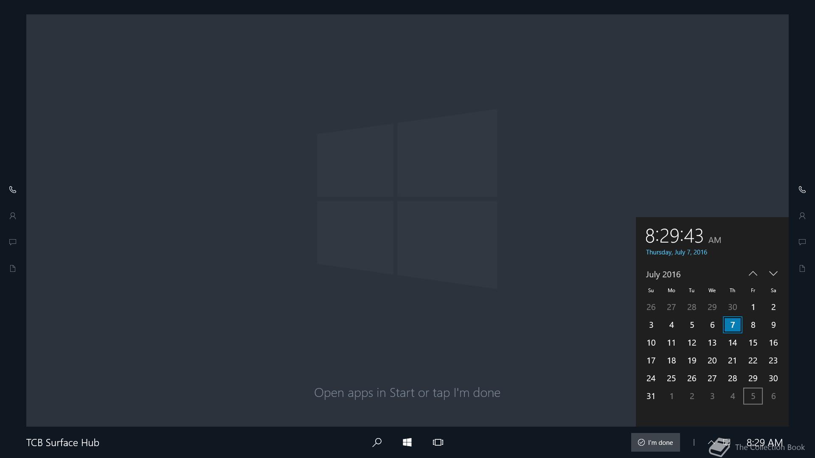The width and height of the screenshot is (815, 458).
Task: Select outlined August 5 in calendar
Action: pyautogui.click(x=753, y=396)
